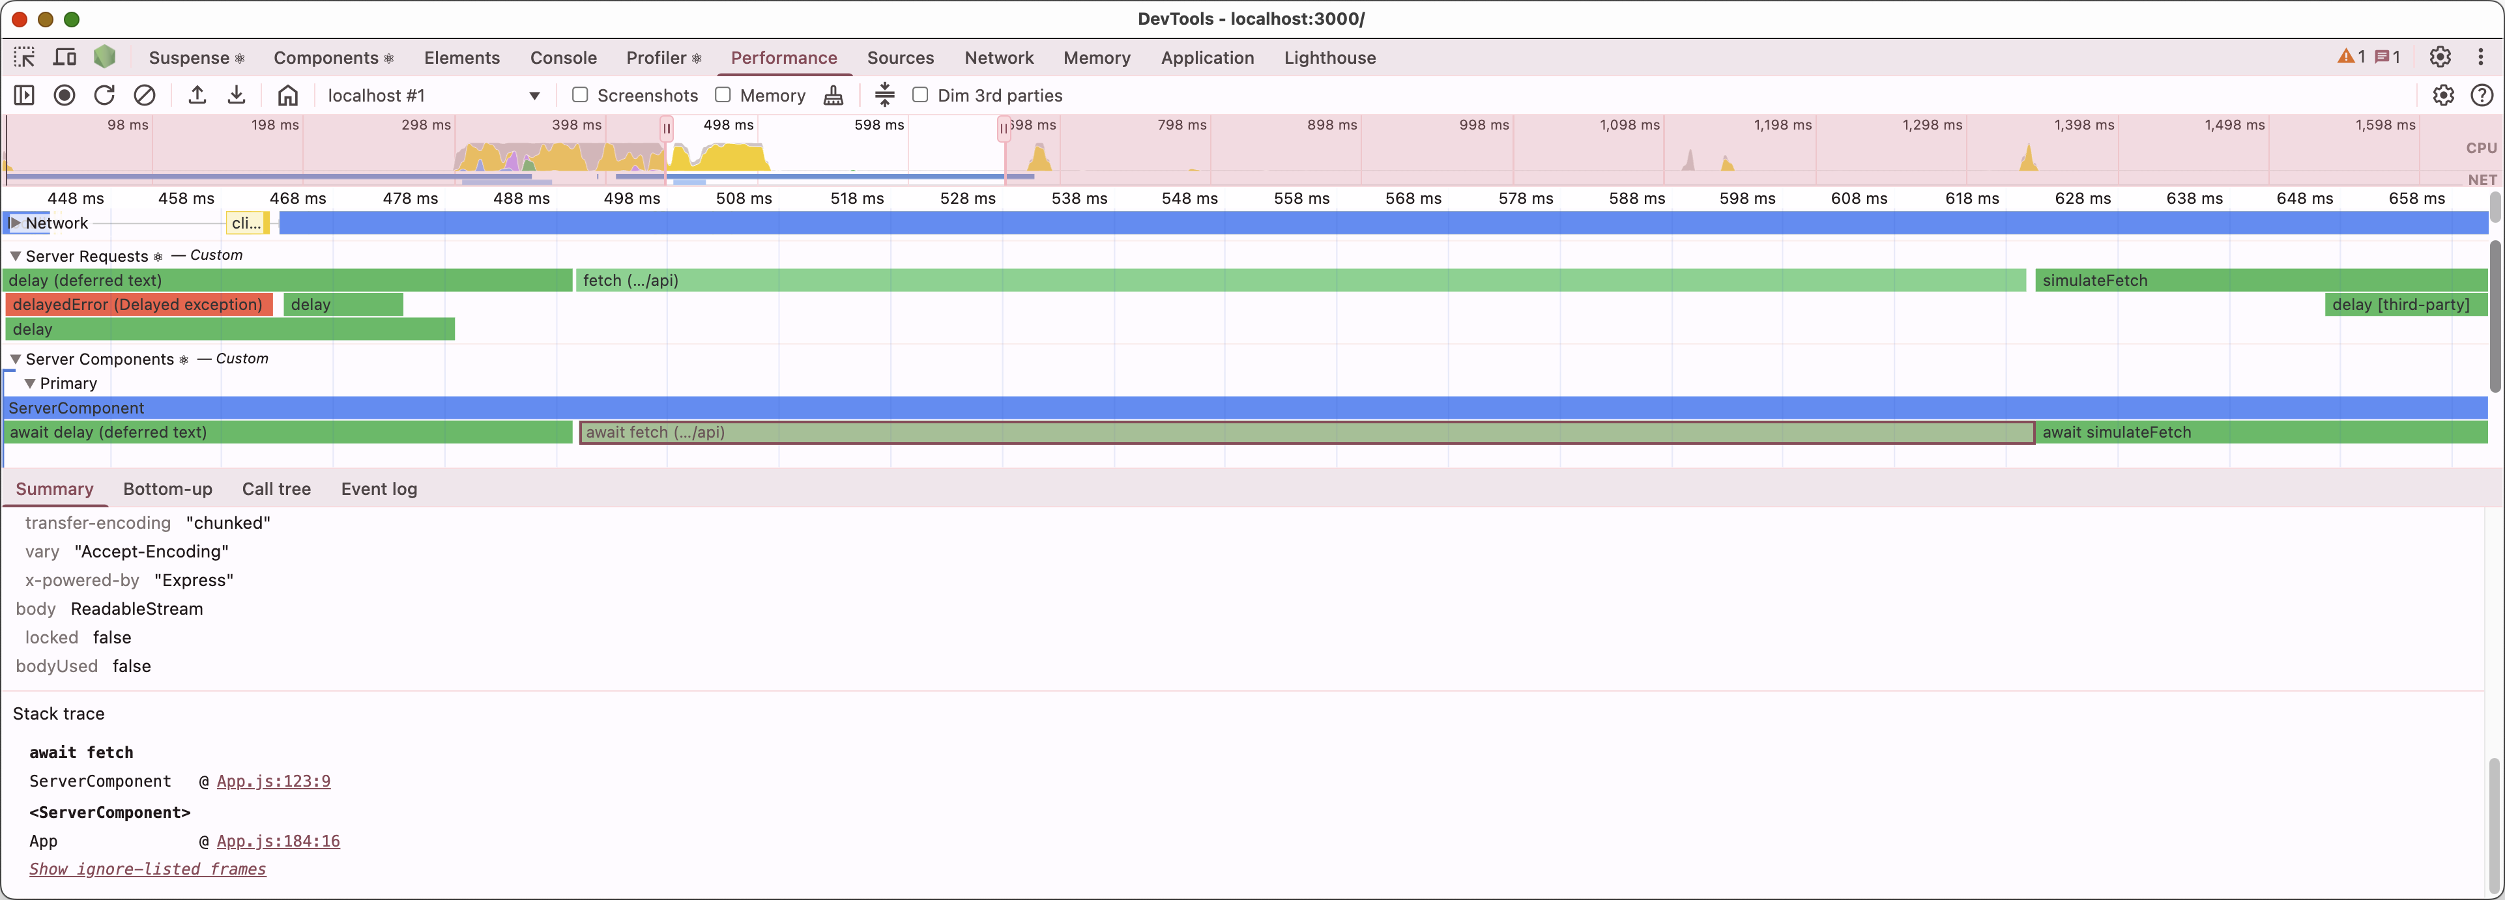Expand the Network track
The image size is (2505, 900).
click(x=16, y=223)
